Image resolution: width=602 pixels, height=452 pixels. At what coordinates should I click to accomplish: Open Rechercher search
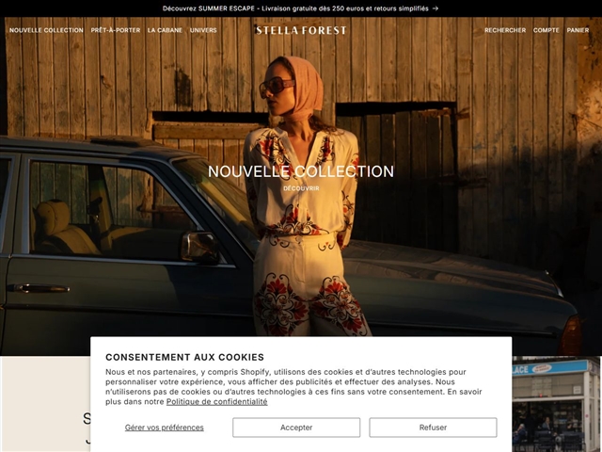pyautogui.click(x=505, y=30)
